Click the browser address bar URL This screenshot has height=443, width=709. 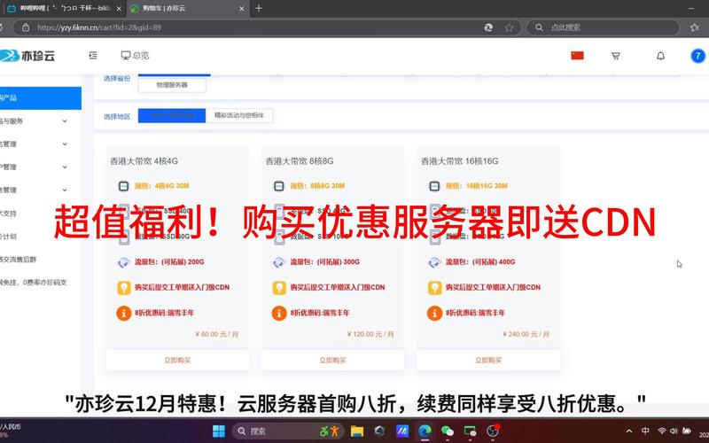coord(99,27)
